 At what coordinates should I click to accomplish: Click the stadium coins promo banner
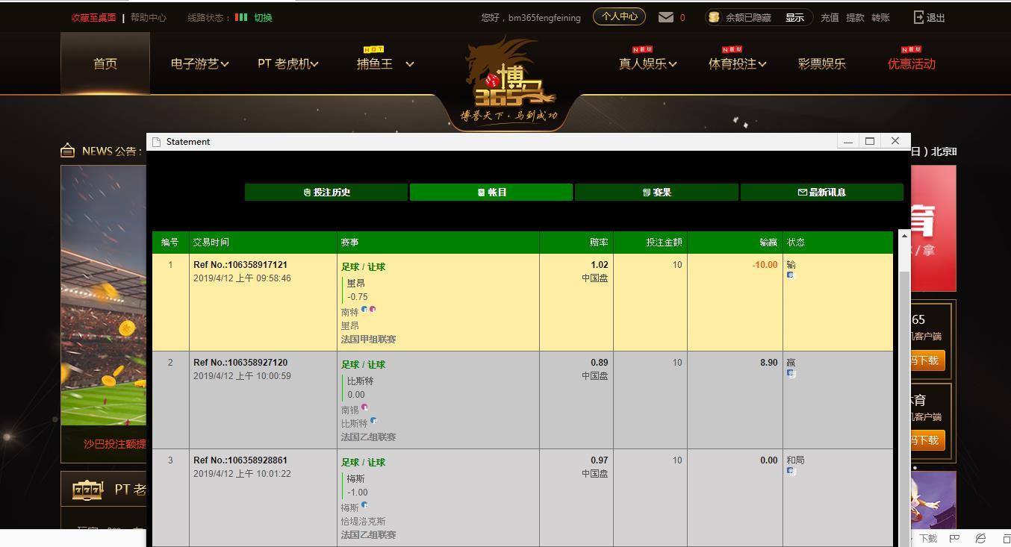coord(103,295)
